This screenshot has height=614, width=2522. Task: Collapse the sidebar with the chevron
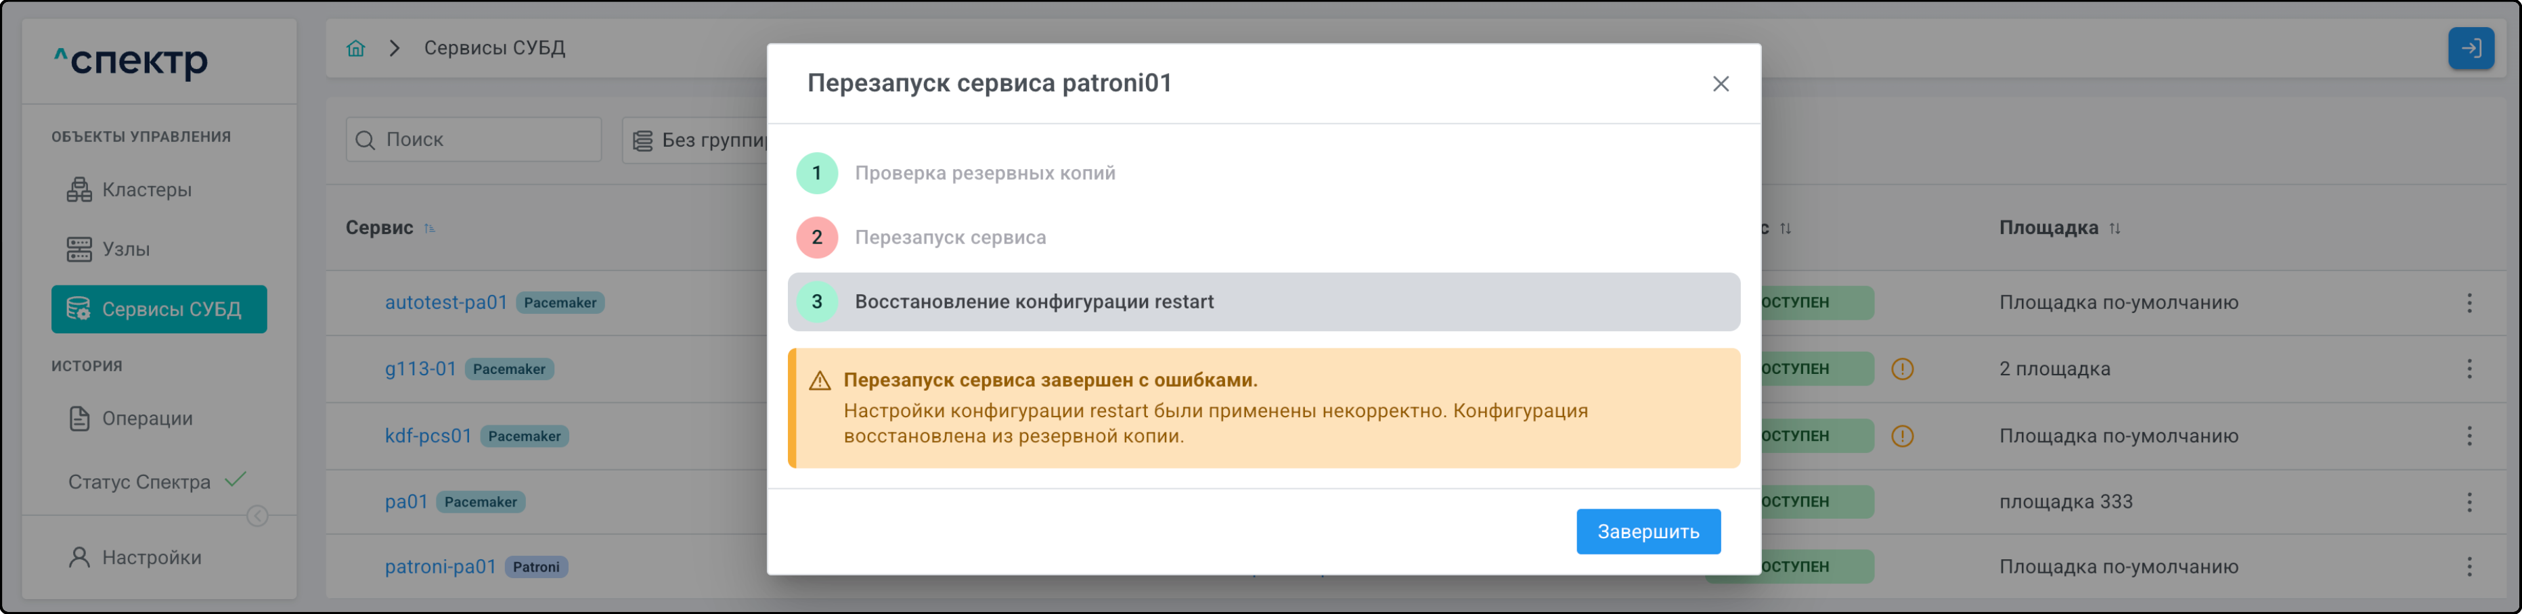[x=257, y=515]
